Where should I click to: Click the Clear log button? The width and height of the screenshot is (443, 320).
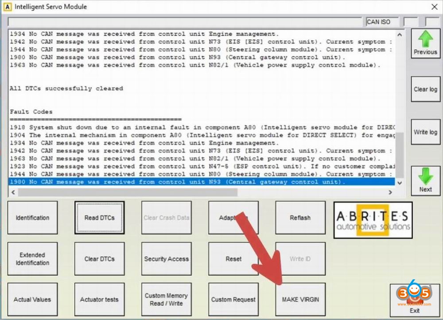coord(425,89)
